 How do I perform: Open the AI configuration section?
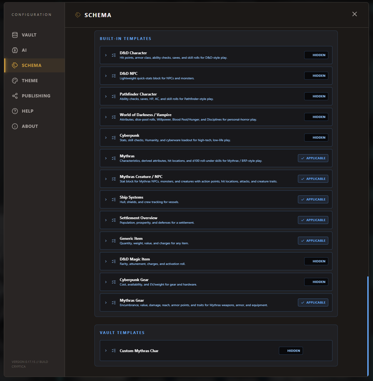point(34,50)
